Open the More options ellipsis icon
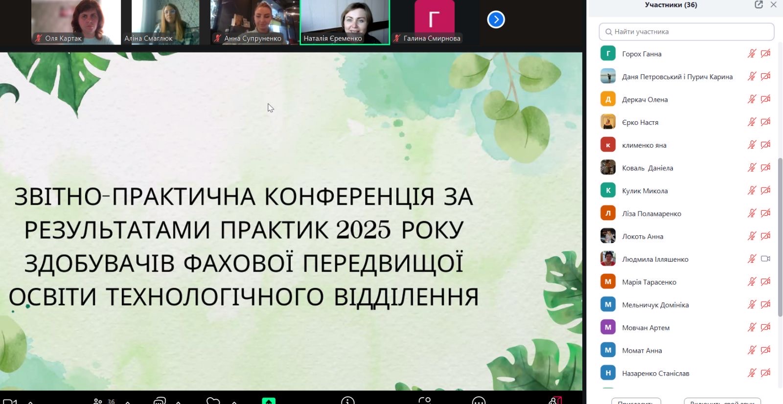The height and width of the screenshot is (404, 783). click(x=479, y=401)
